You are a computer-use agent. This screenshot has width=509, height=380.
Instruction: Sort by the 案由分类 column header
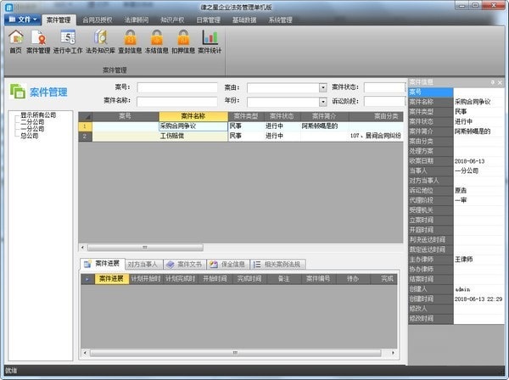pos(376,116)
